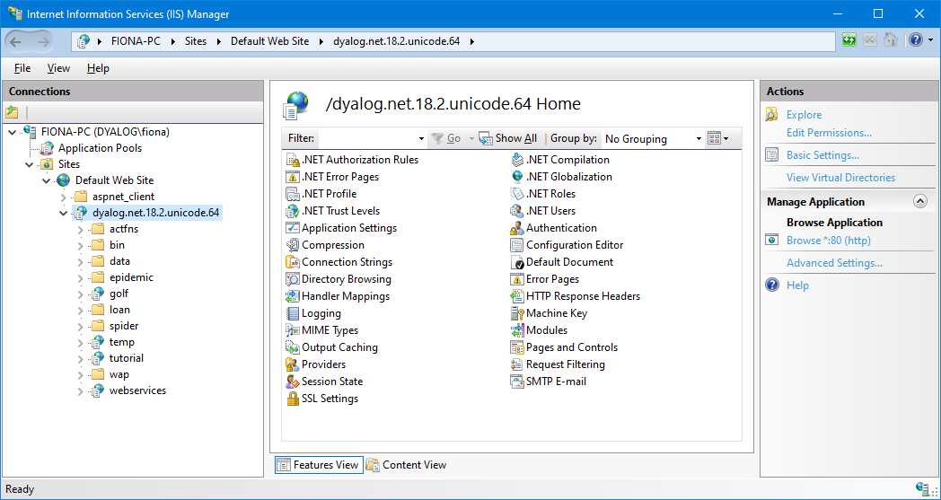The image size is (941, 500).
Task: Open SMTP E-mail feature
Action: pyautogui.click(x=549, y=382)
